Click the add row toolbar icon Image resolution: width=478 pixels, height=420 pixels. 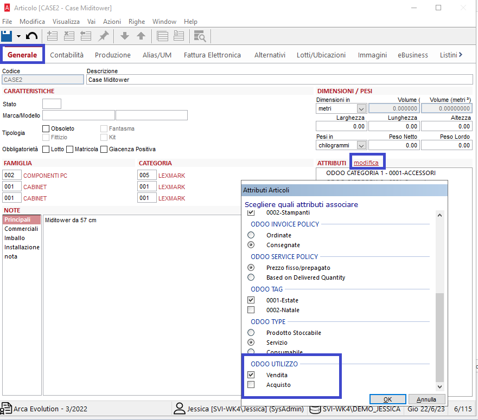coord(52,36)
